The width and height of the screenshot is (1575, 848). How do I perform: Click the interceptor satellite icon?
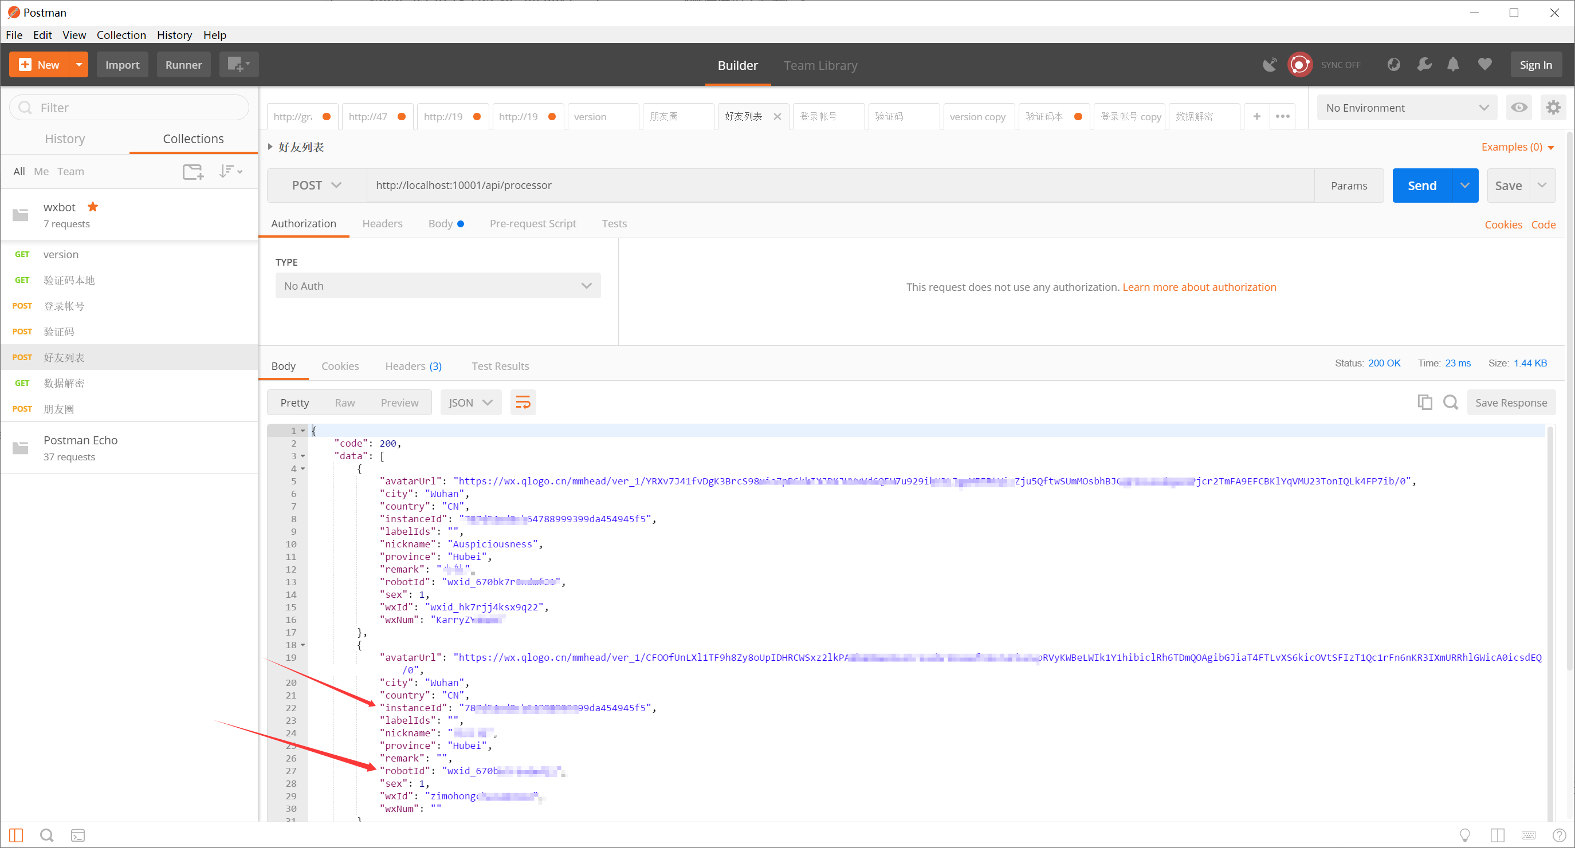point(1269,65)
